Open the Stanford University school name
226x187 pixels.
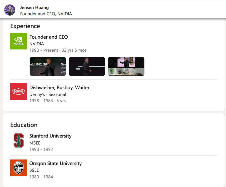click(51, 136)
